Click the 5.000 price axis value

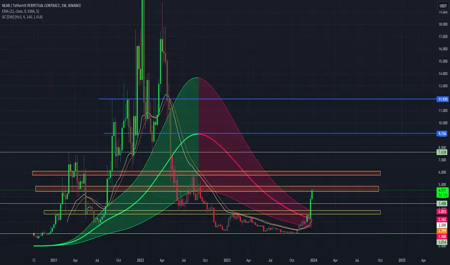point(443,184)
